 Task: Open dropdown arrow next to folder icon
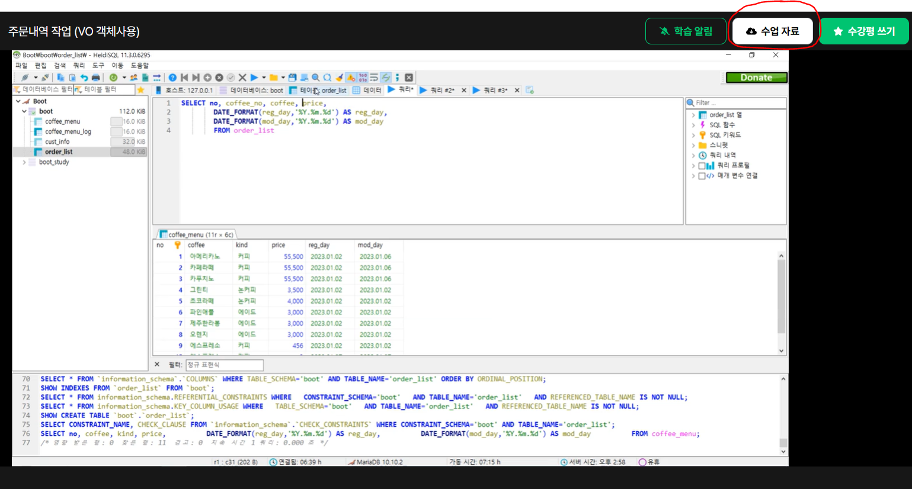(x=283, y=78)
